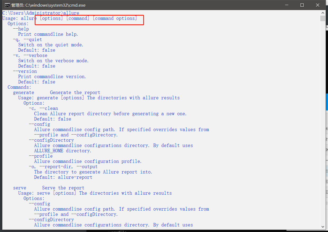Click the "-q, --quiet" option line
The height and width of the screenshot is (232, 328).
coord(28,39)
